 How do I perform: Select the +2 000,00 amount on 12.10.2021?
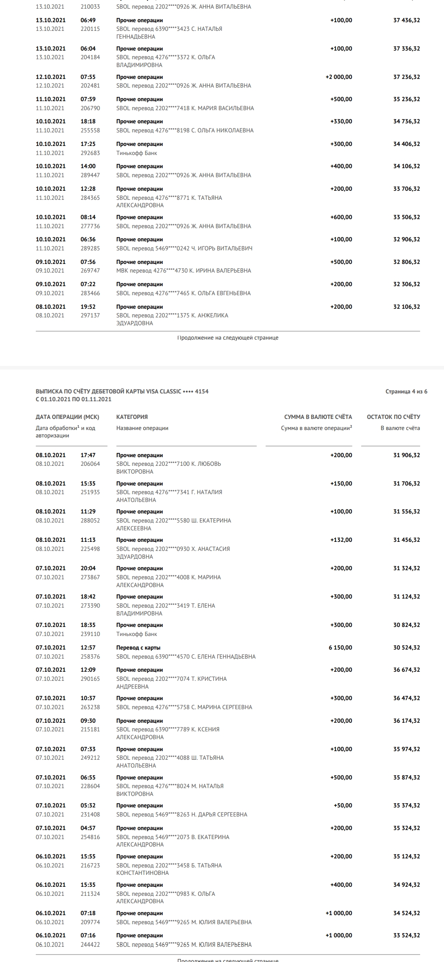(339, 77)
